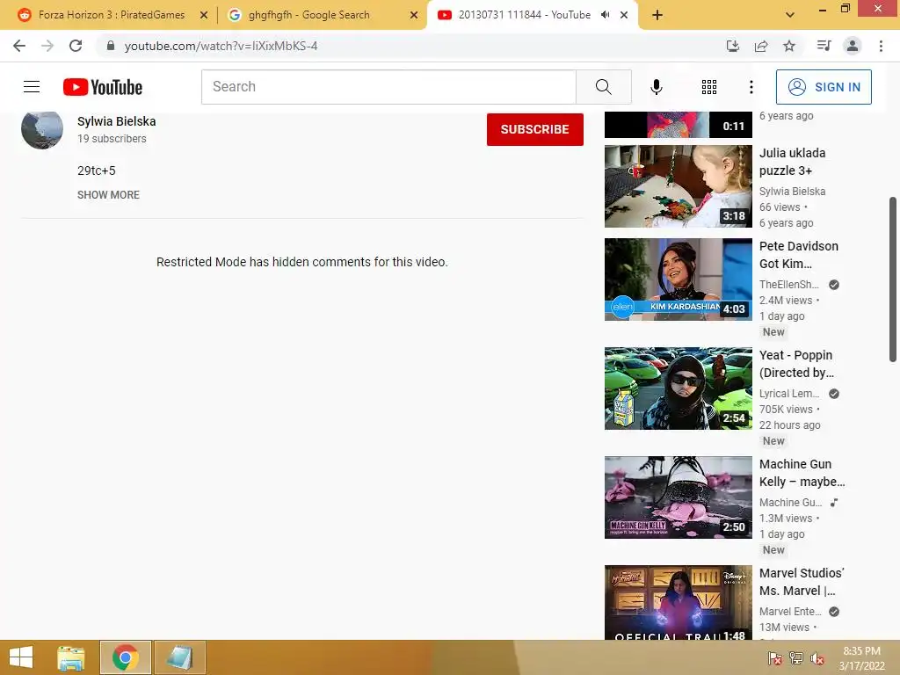This screenshot has height=675, width=900.
Task: Open the YouTube apps grid
Action: click(709, 87)
